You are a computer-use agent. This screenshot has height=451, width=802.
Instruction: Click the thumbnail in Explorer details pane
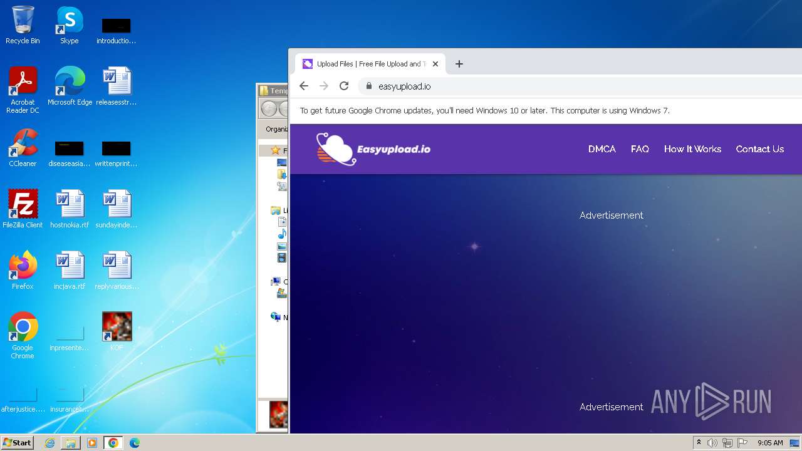[278, 415]
